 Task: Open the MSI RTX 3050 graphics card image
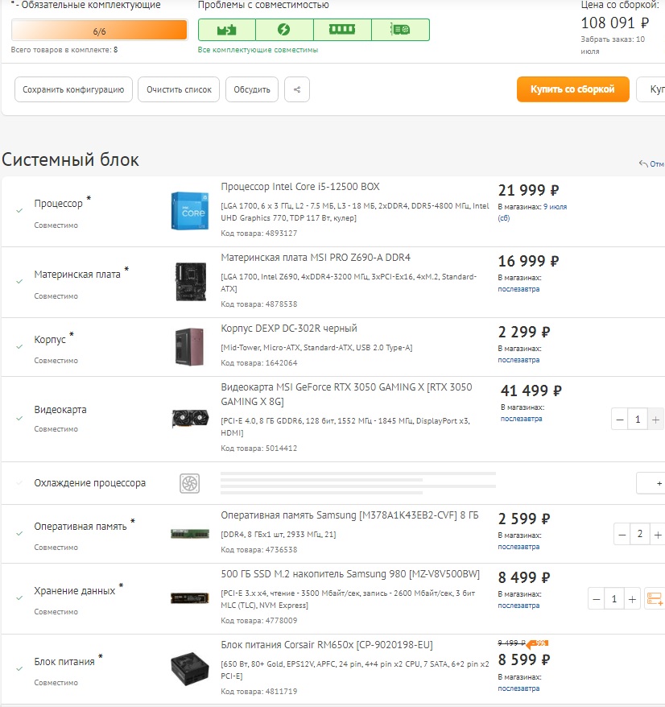(190, 419)
